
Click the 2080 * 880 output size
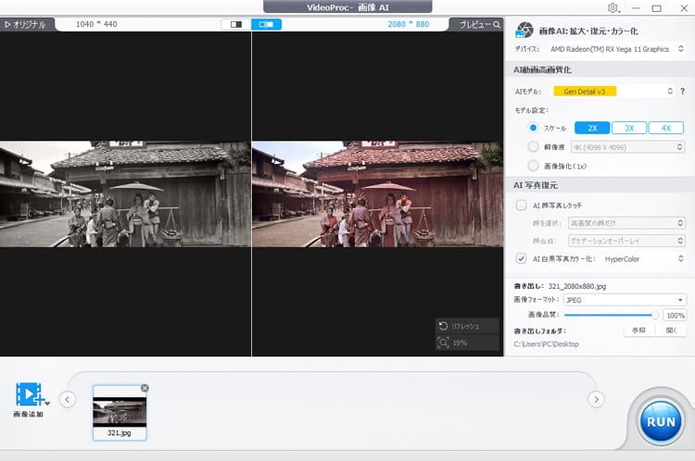[409, 24]
